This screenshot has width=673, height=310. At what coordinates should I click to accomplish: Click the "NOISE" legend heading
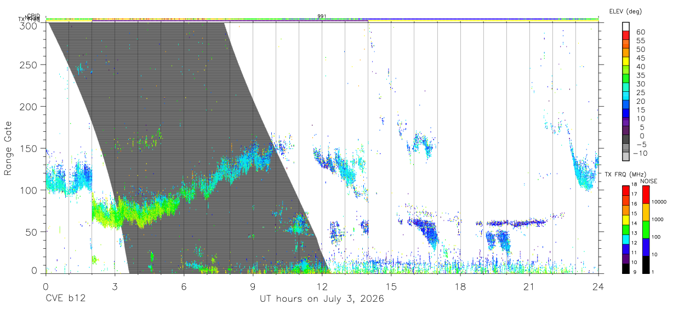[x=648, y=181]
